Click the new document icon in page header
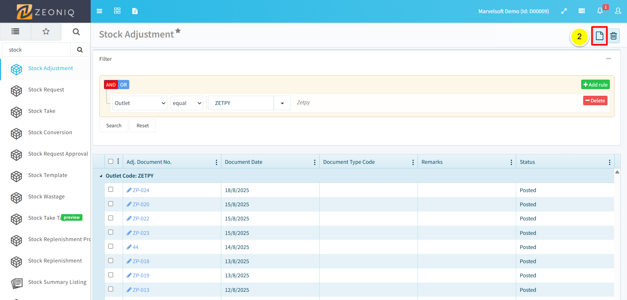 (599, 36)
